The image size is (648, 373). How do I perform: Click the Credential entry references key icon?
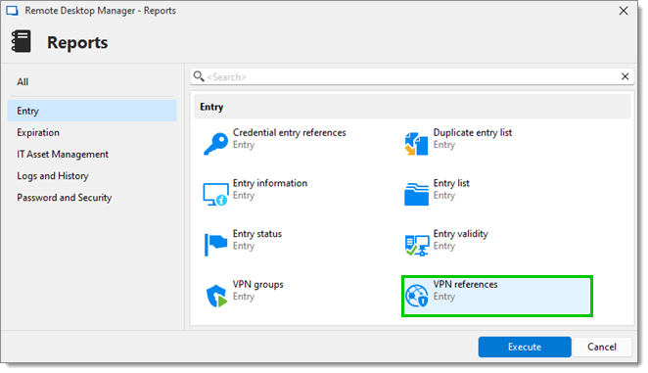(215, 144)
